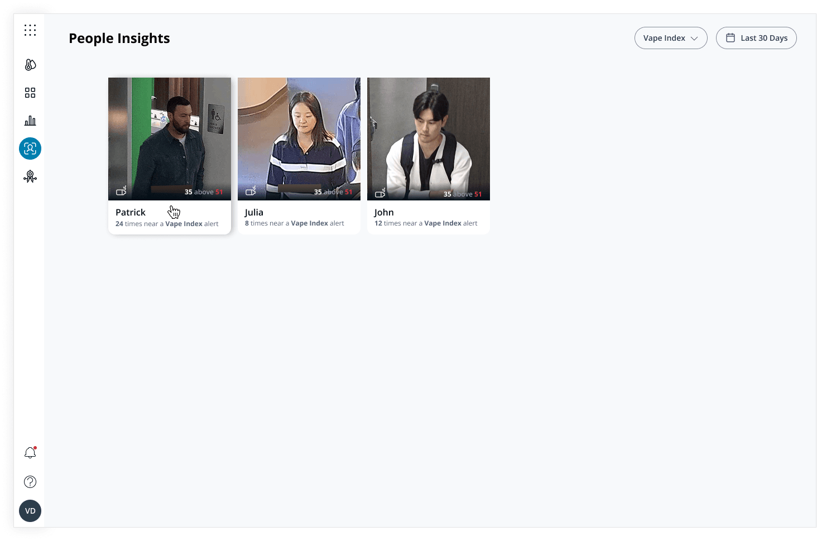Open the Dashboard grid icon

click(x=30, y=93)
